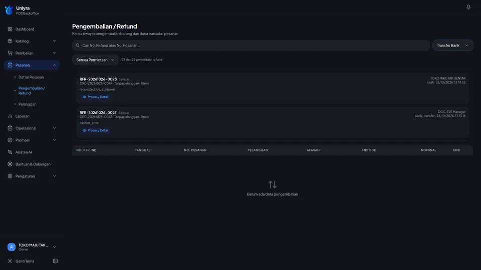Click reason text cashier_error
Image resolution: width=481 pixels, height=270 pixels.
click(x=89, y=123)
